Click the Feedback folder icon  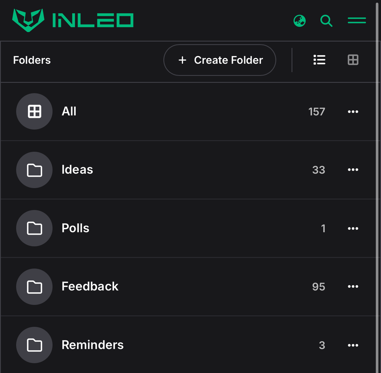point(34,287)
